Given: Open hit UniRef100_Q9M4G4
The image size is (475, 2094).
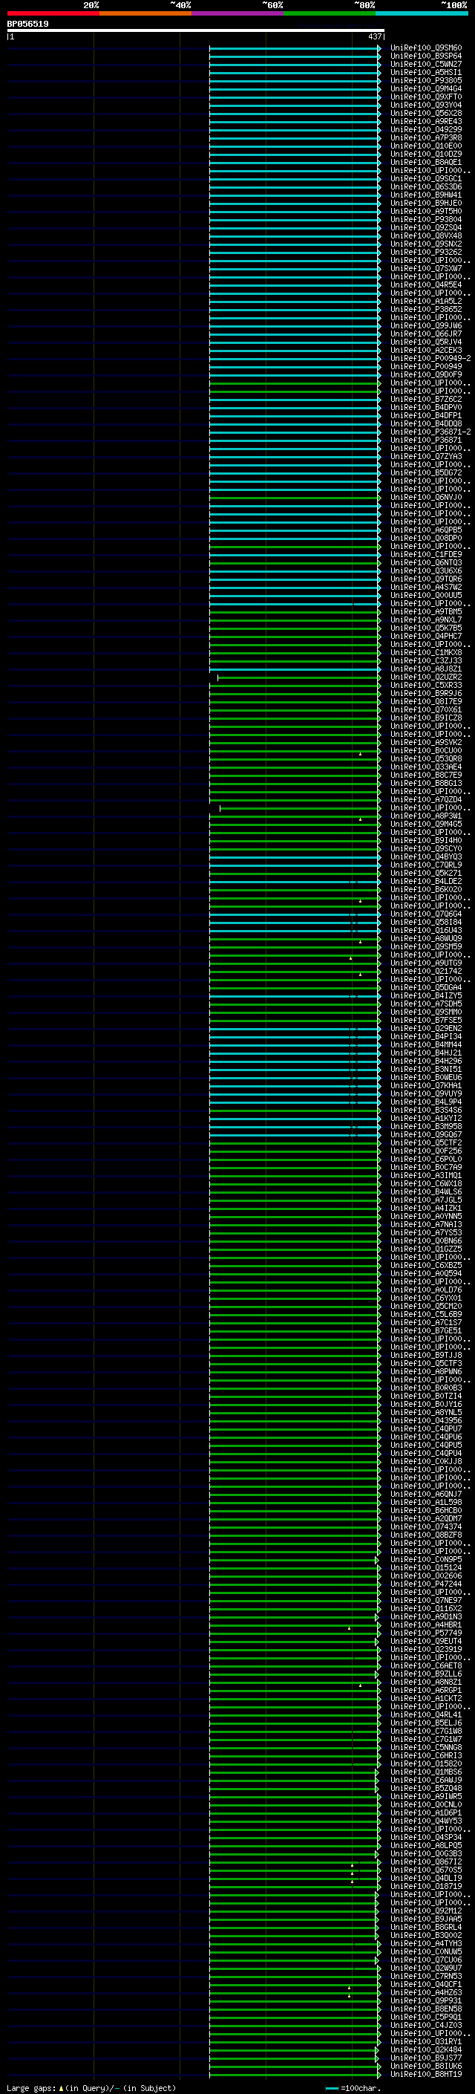Looking at the screenshot, I should coord(426,88).
